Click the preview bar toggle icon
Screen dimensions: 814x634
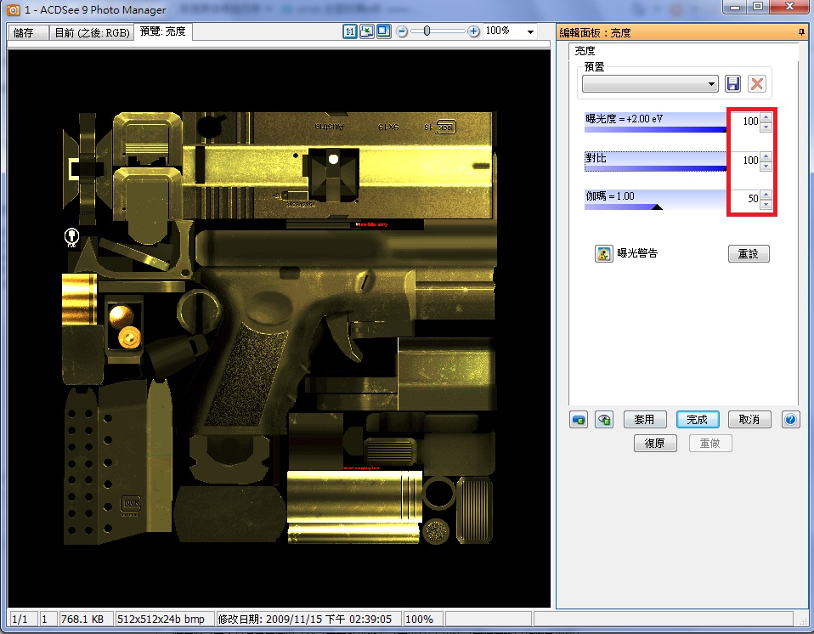pyautogui.click(x=579, y=419)
